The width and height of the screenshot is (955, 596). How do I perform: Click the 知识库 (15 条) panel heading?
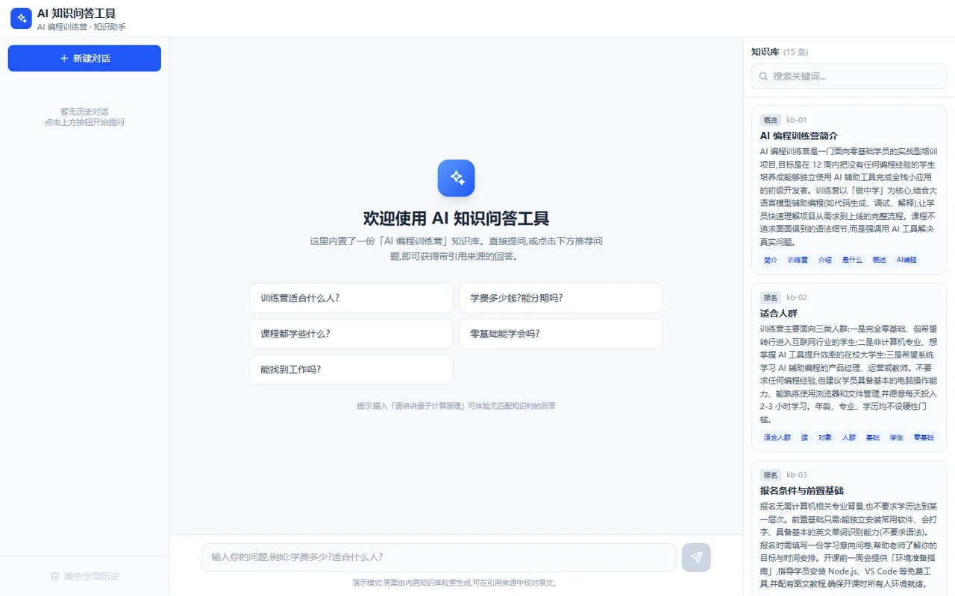(x=780, y=52)
